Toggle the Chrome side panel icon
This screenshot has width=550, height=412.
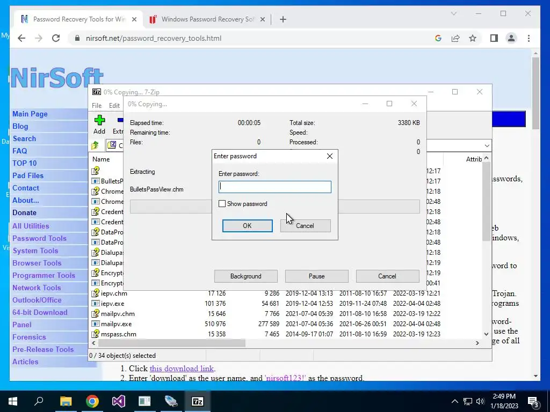[494, 38]
